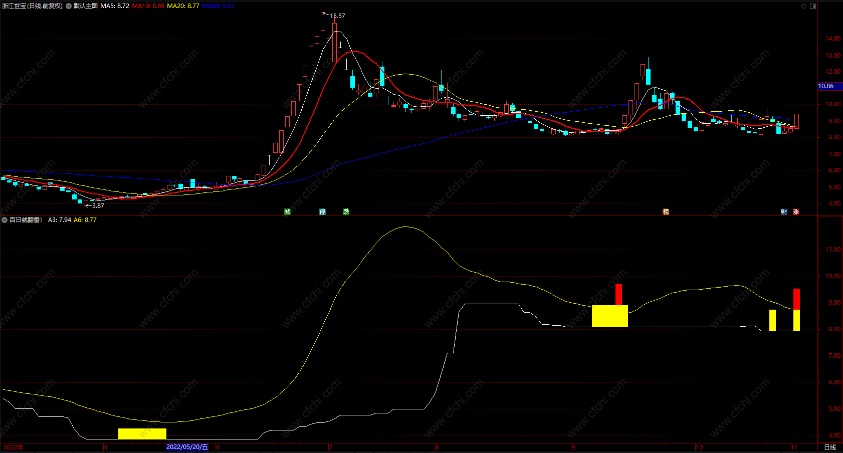Select the MA60: 9.12 legend
This screenshot has width=843, height=453.
coord(218,6)
